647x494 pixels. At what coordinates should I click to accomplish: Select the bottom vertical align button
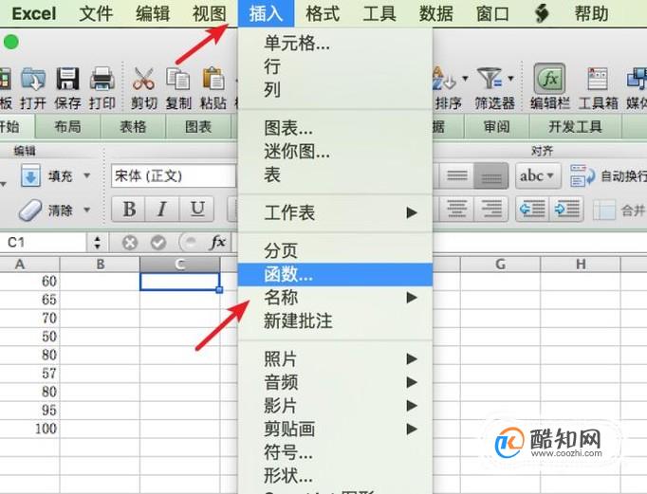coord(491,175)
